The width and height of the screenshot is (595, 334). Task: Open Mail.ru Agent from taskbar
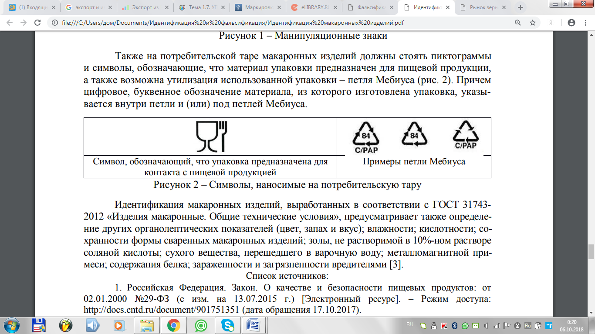tap(200, 325)
